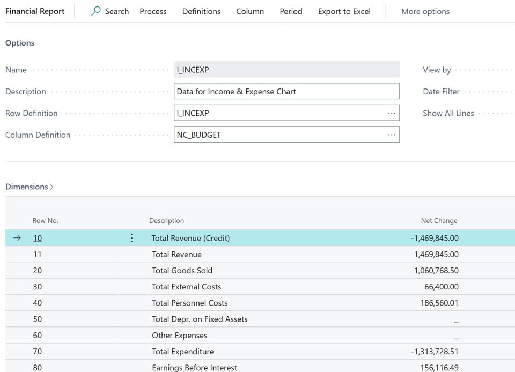Click row number 70 cell
The image size is (515, 372).
[38, 351]
